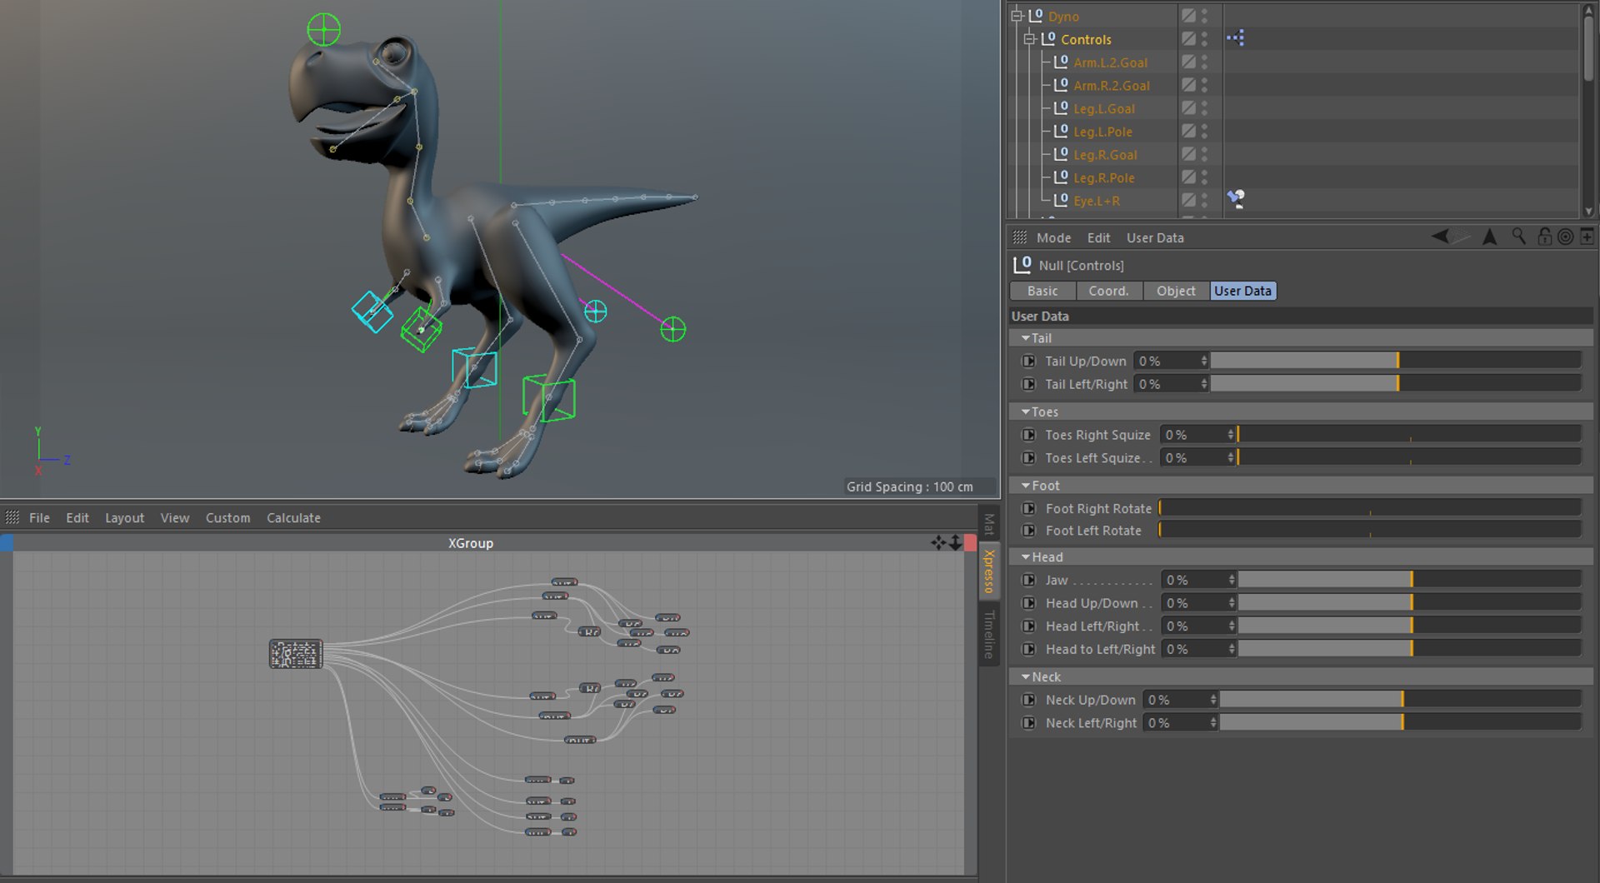Switch to the Coord. tab
Screen dimensions: 1600x883
coord(1108,291)
